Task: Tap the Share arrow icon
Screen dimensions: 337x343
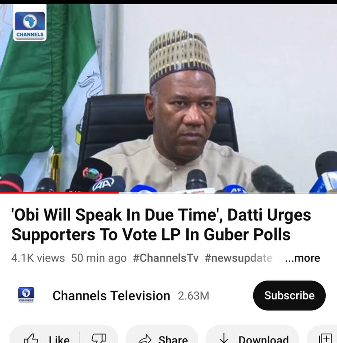Action: click(x=145, y=339)
